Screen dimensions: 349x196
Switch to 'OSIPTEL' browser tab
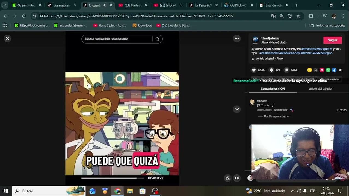point(239,5)
